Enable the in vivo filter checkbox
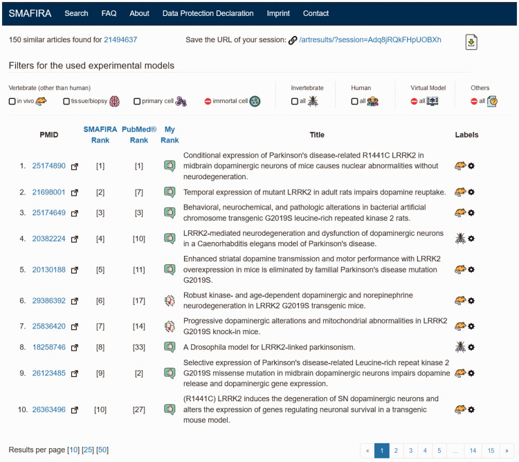Viewport: 519px width, 462px height. coord(12,101)
